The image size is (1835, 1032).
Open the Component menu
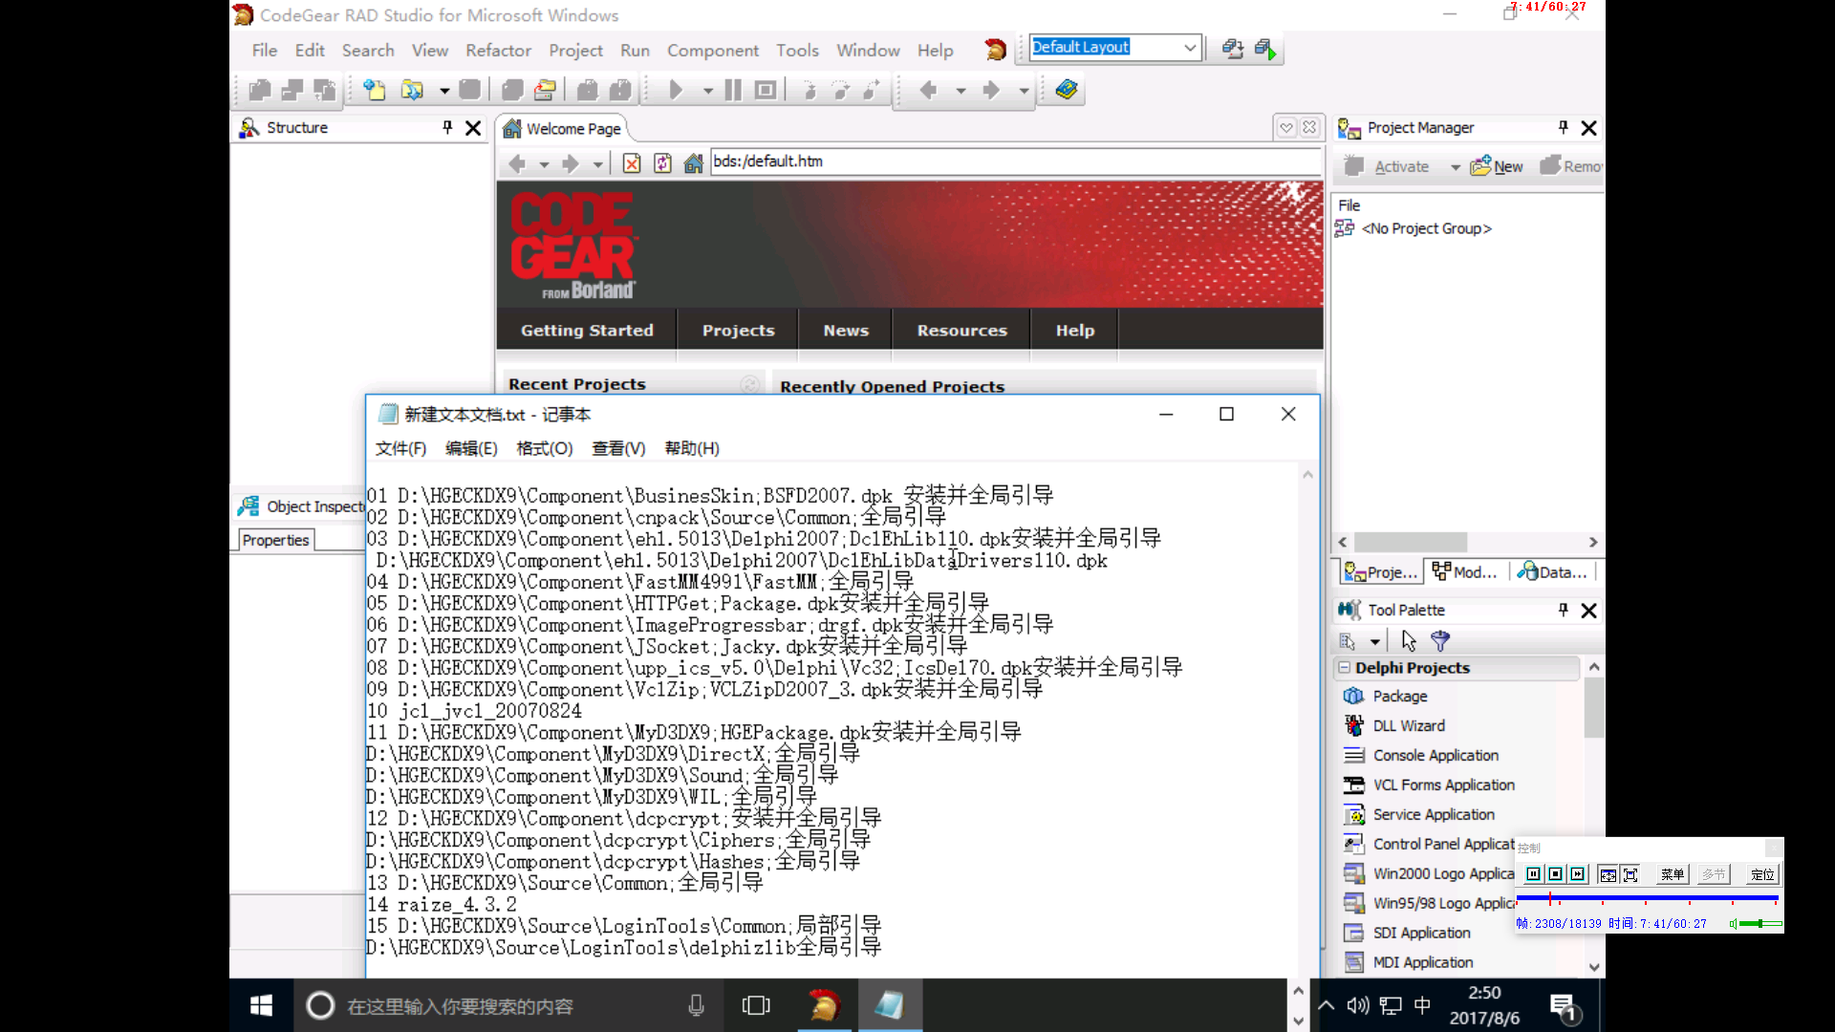[x=713, y=51]
